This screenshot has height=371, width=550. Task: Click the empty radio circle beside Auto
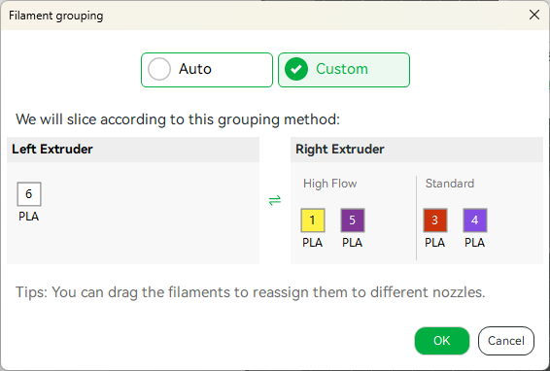[x=159, y=69]
